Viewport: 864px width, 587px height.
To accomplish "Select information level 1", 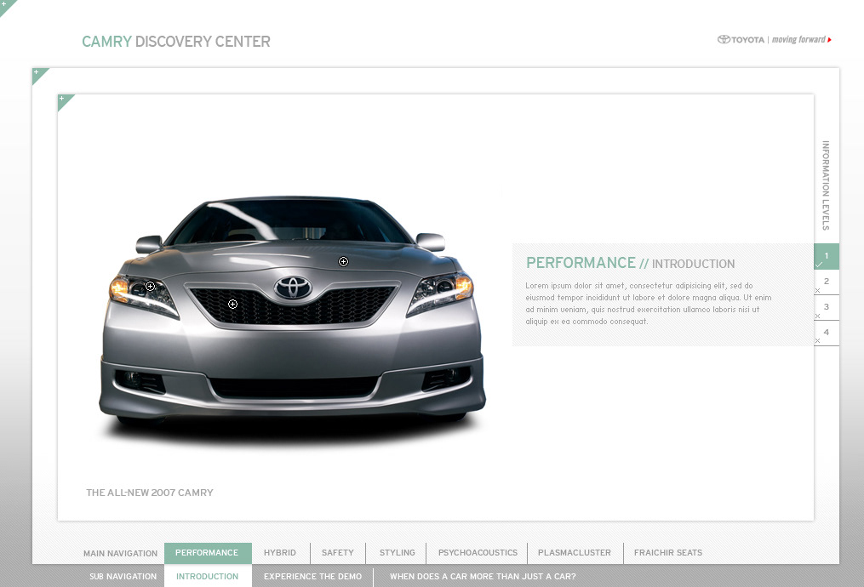I will [x=827, y=256].
